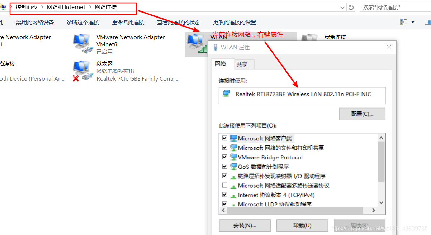431x235 pixels.
Task: Click 诊断这个连接 in the toolbar
Action: coord(83,22)
